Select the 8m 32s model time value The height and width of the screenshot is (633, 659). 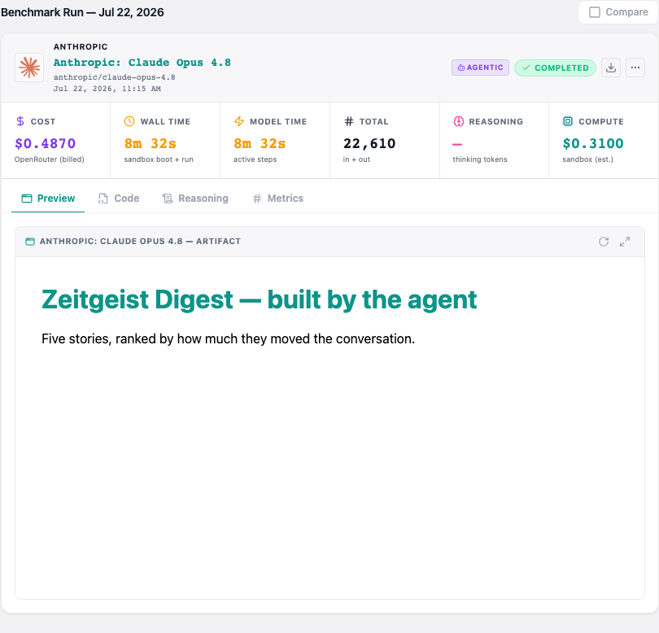click(x=260, y=144)
